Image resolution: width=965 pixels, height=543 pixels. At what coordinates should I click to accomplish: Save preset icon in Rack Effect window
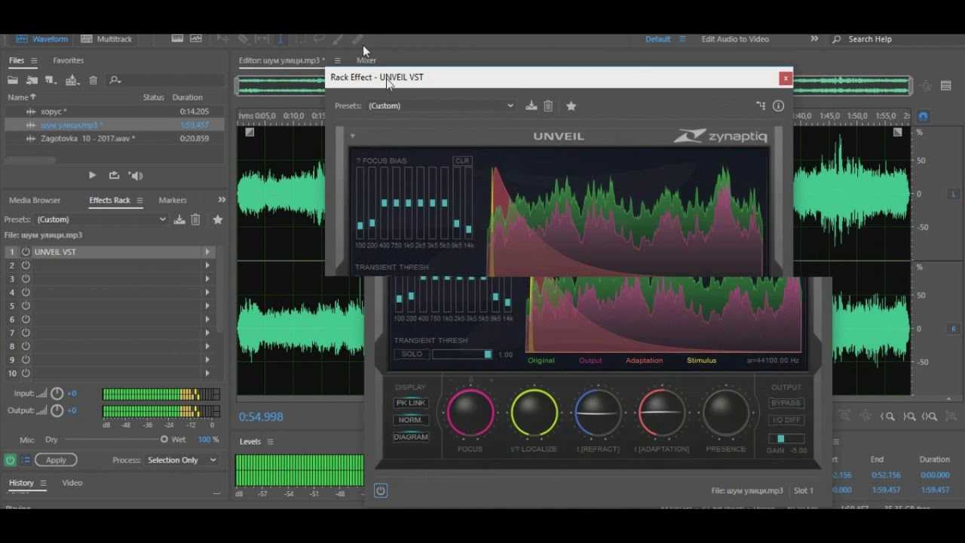[x=532, y=106]
